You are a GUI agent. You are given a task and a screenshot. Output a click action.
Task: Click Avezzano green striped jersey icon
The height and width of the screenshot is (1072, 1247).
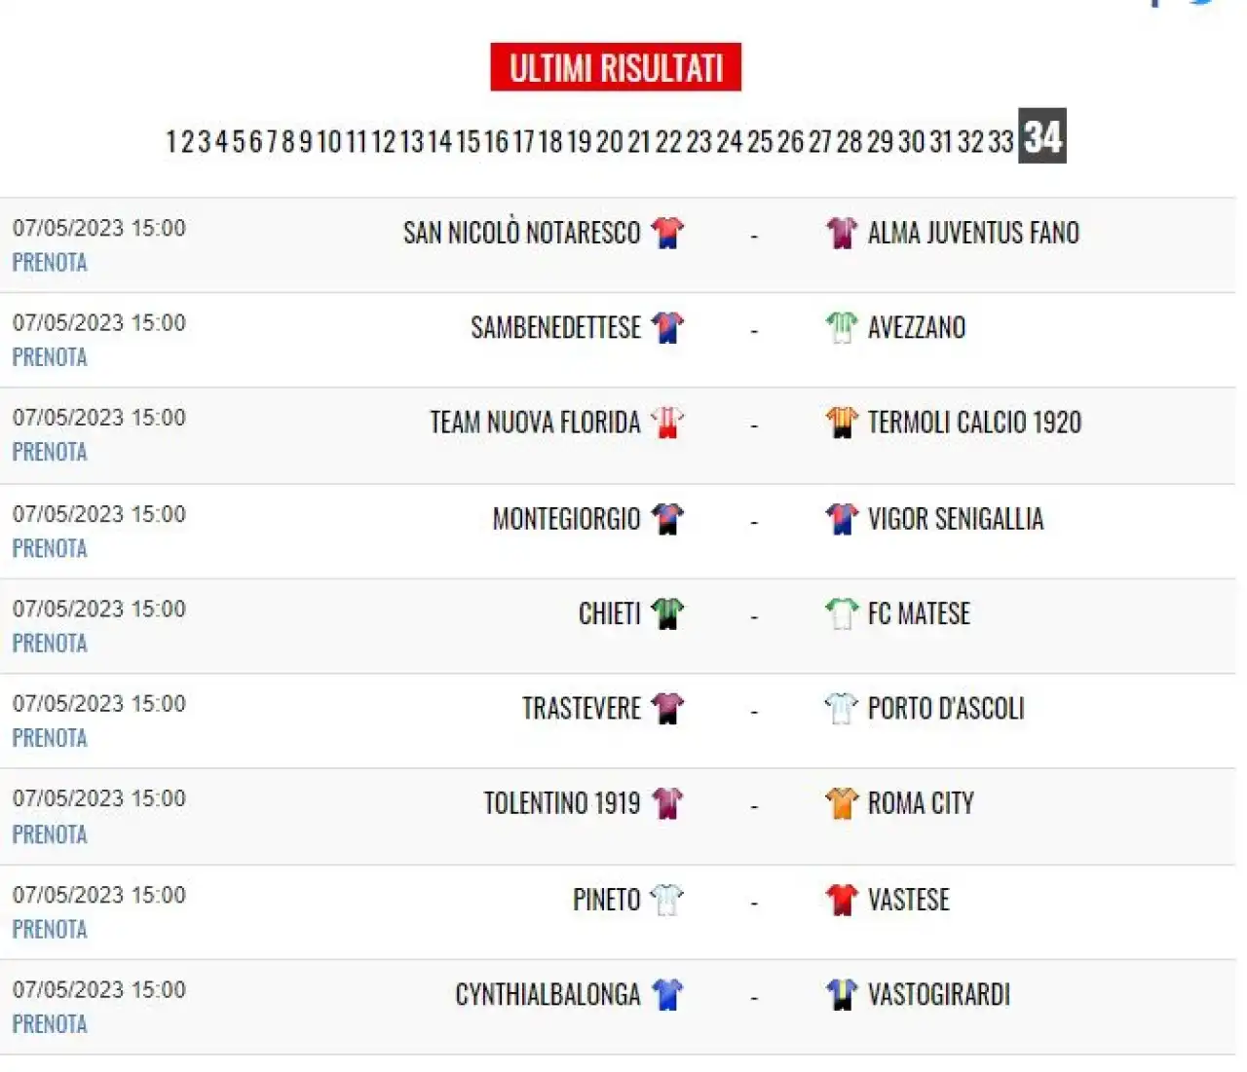(842, 327)
